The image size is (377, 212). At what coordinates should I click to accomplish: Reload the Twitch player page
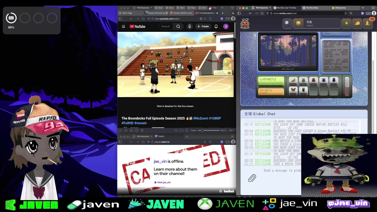[143, 142]
